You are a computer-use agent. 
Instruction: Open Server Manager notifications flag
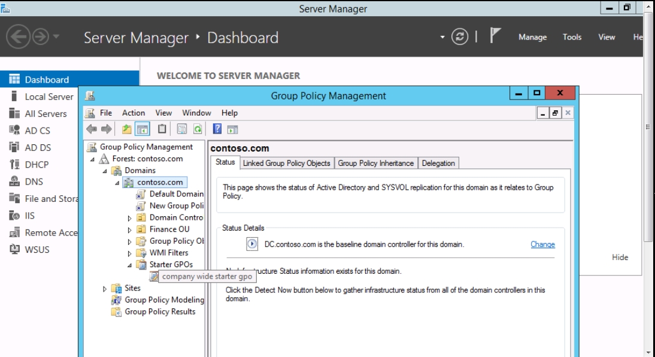coord(495,35)
